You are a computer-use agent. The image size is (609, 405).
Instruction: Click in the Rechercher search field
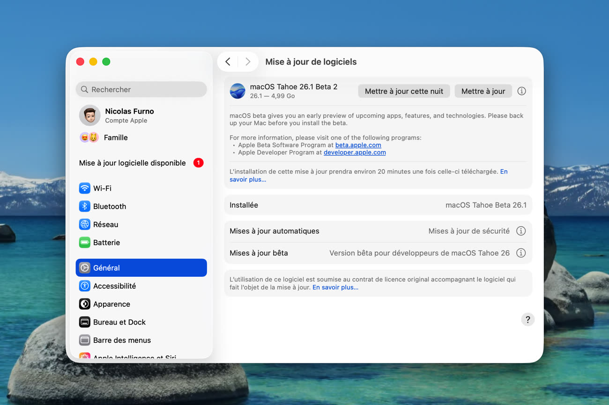tap(145, 89)
